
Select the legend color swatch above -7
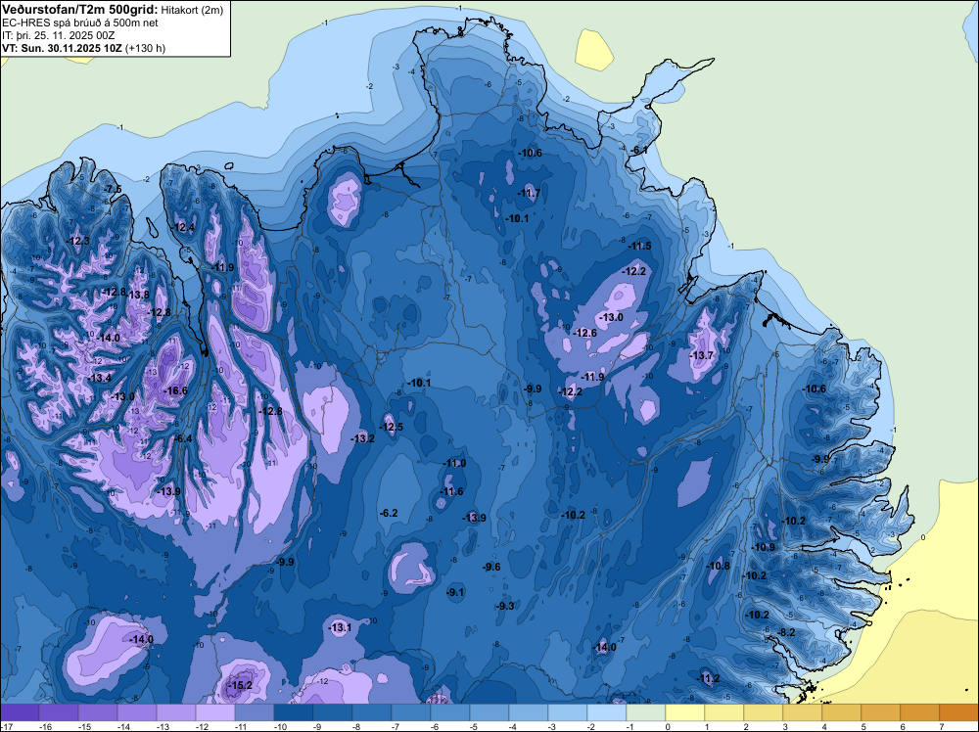pyautogui.click(x=411, y=712)
